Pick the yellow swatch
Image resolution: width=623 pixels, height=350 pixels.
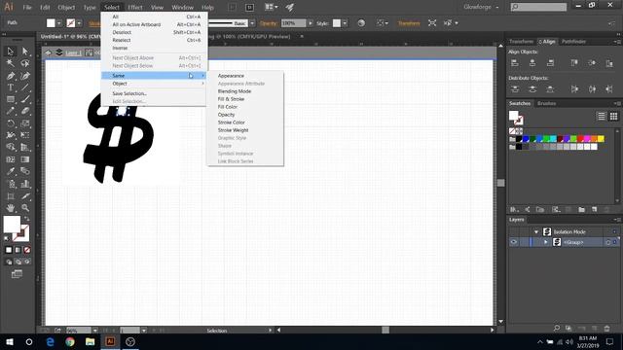coord(601,138)
